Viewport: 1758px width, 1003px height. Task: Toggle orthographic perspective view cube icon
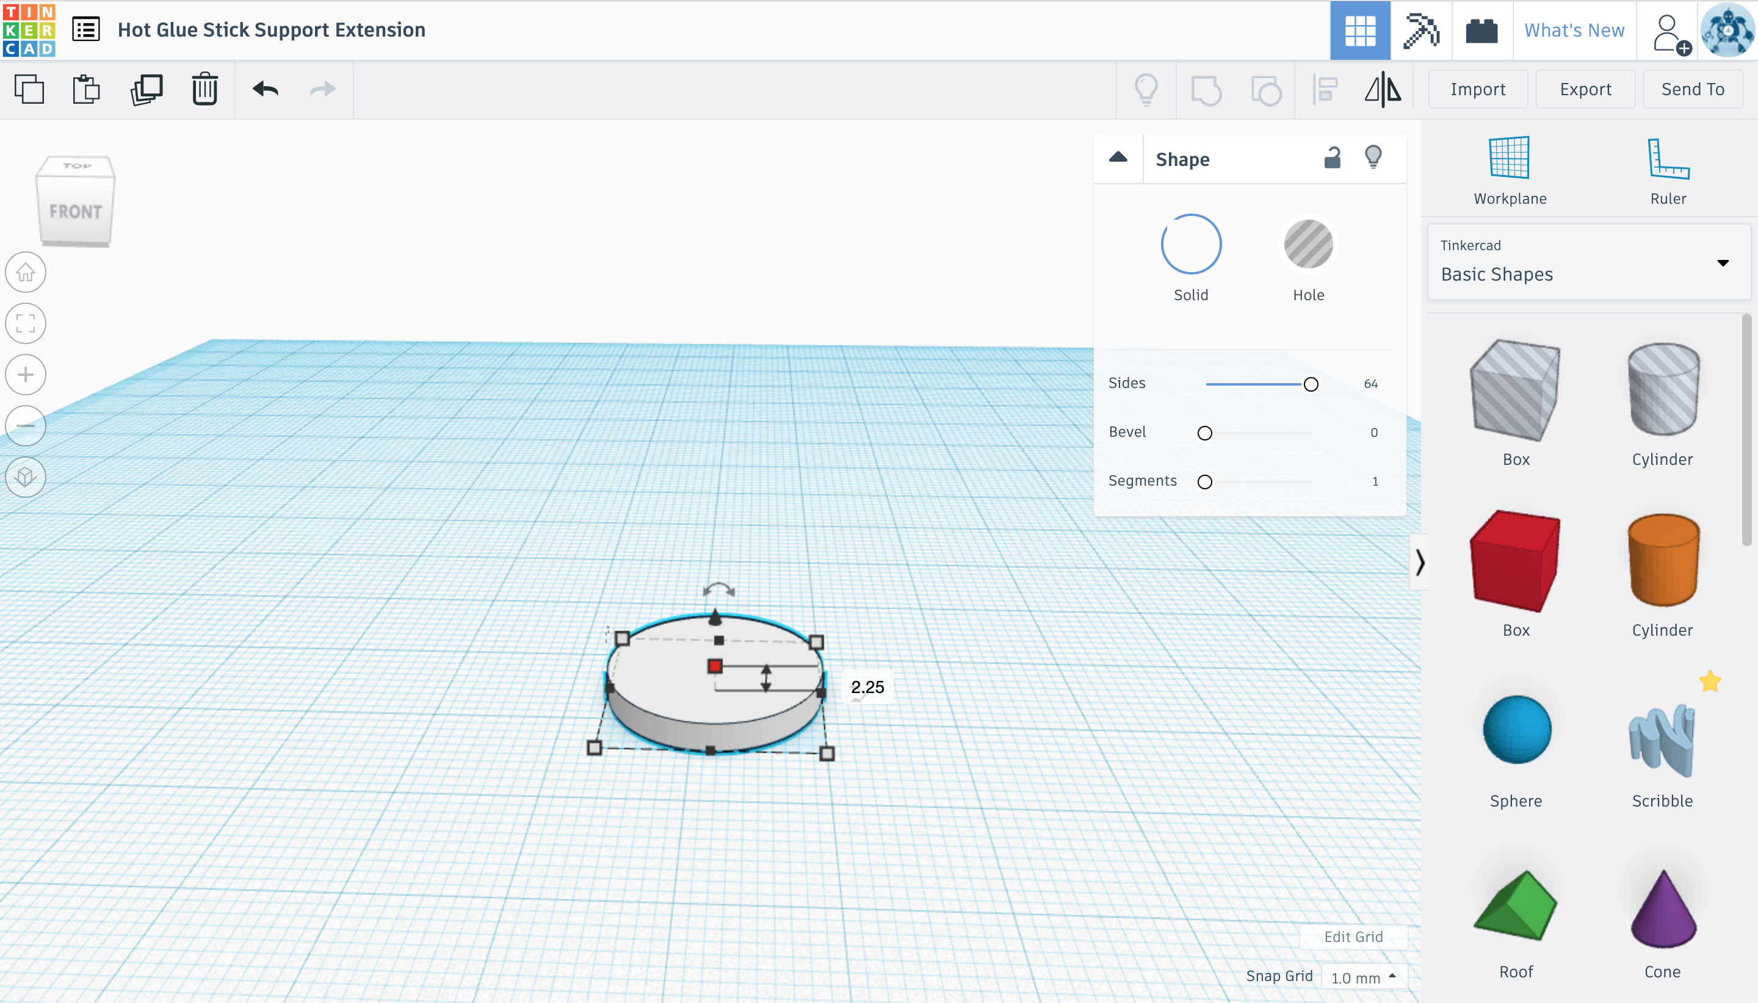[x=26, y=476]
